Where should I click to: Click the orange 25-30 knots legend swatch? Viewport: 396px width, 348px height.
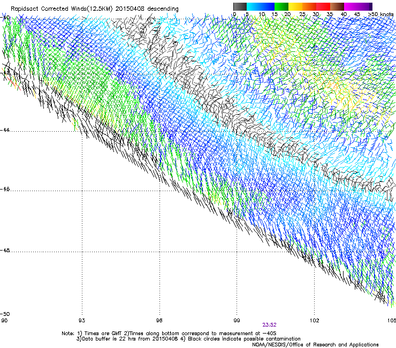[x=309, y=6]
